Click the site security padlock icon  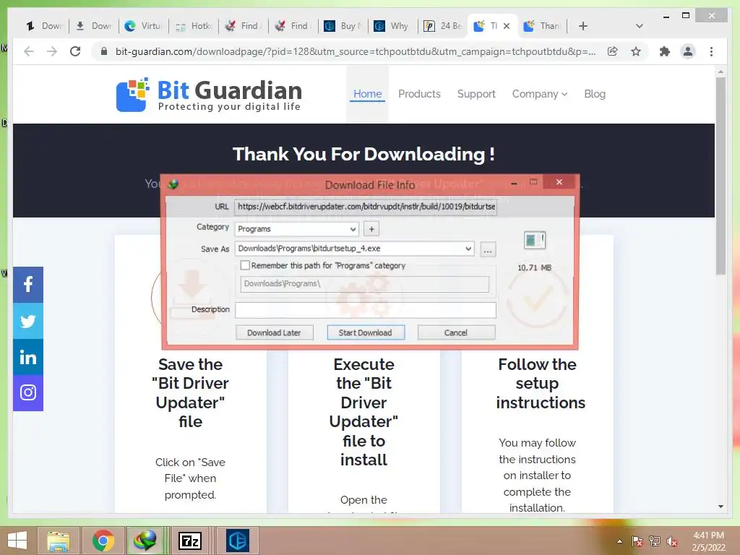pyautogui.click(x=104, y=51)
